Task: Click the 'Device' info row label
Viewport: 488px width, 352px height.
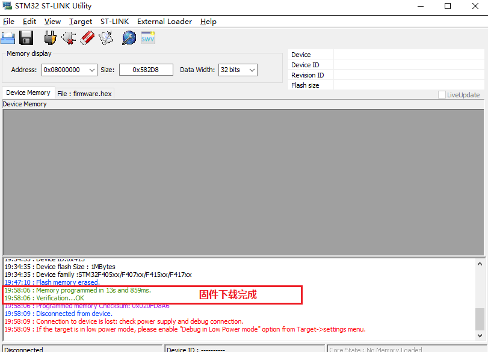Action: [301, 55]
